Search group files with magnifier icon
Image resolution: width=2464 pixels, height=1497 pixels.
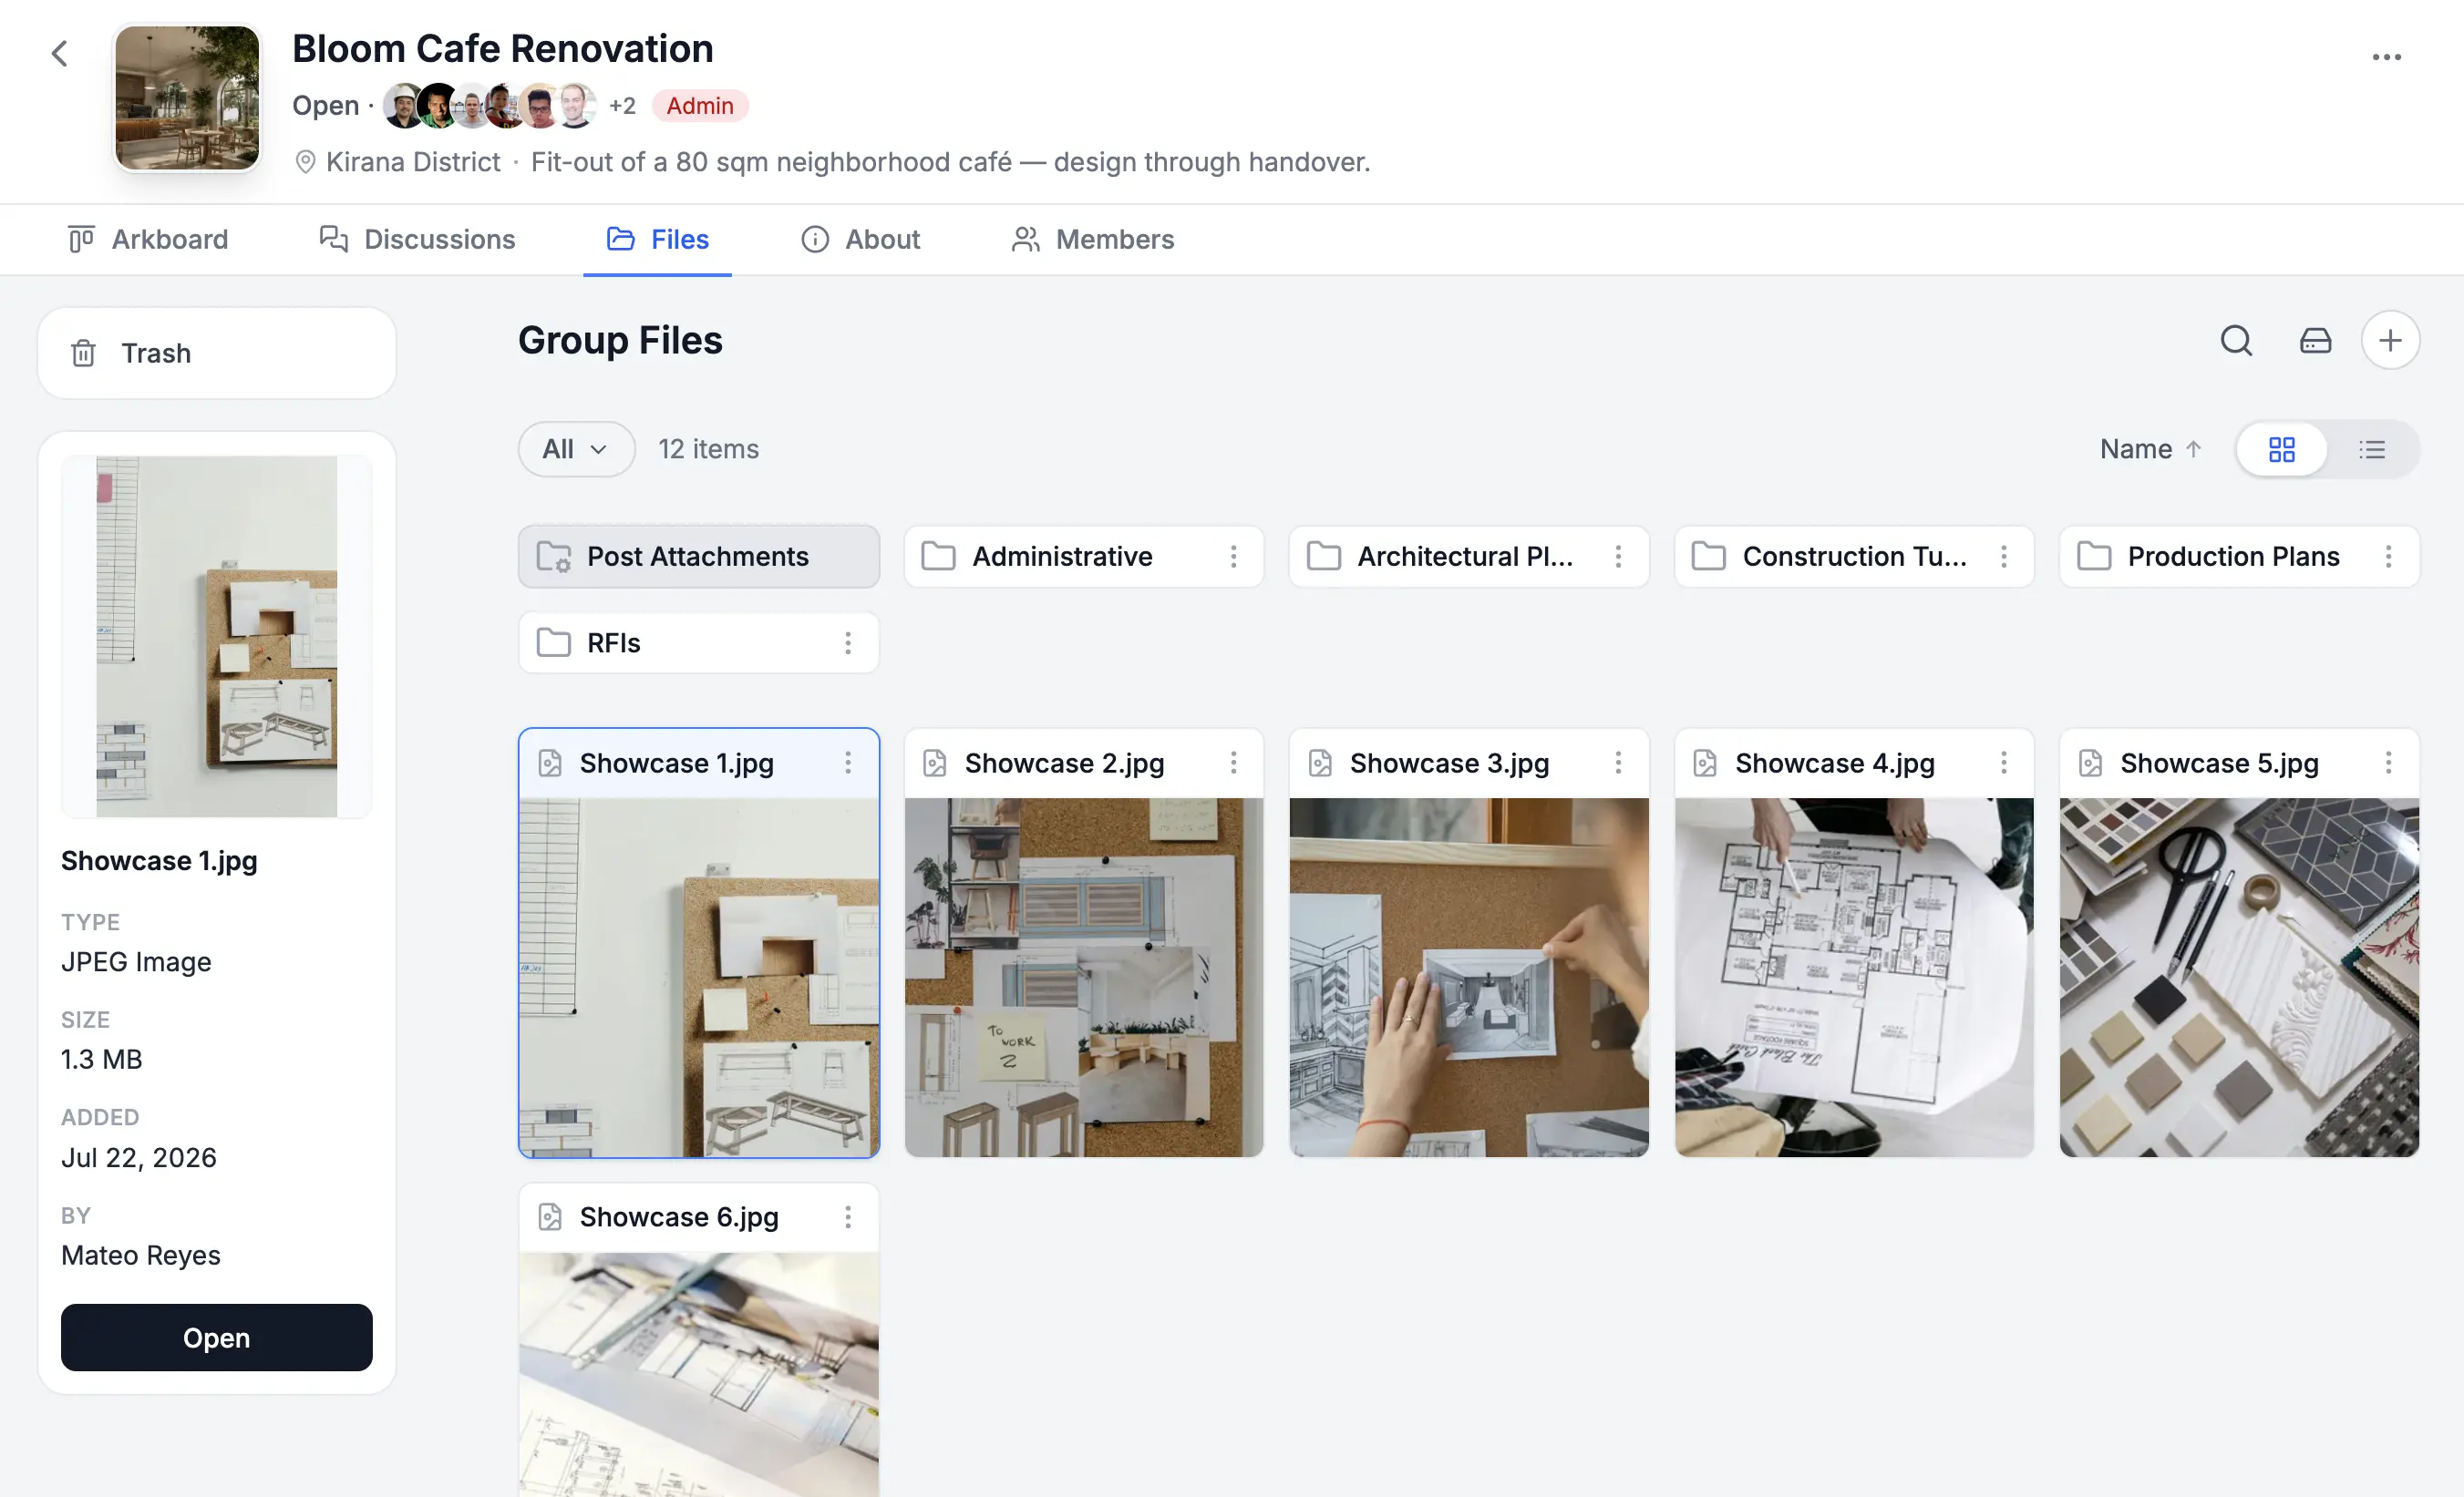[2236, 341]
